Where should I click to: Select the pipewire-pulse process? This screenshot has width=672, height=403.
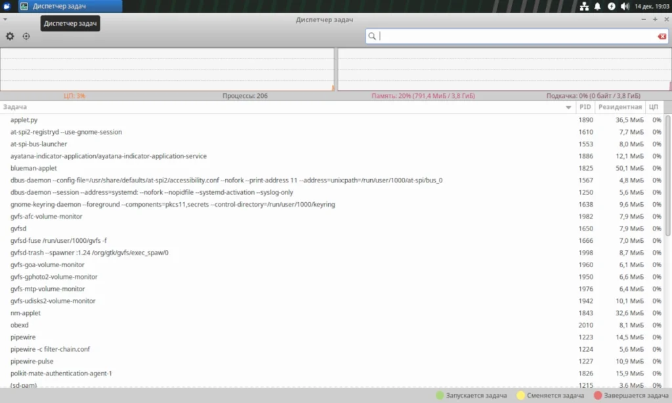coord(332,362)
